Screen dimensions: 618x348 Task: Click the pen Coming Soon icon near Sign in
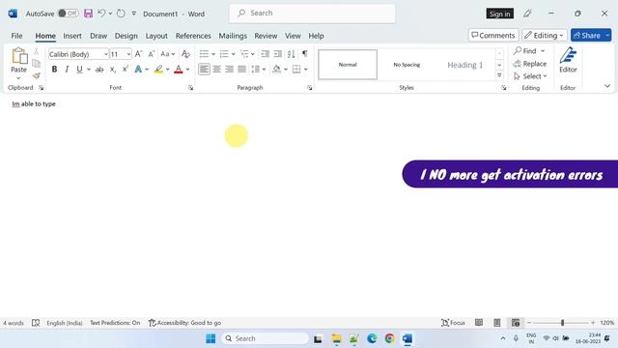(x=527, y=14)
